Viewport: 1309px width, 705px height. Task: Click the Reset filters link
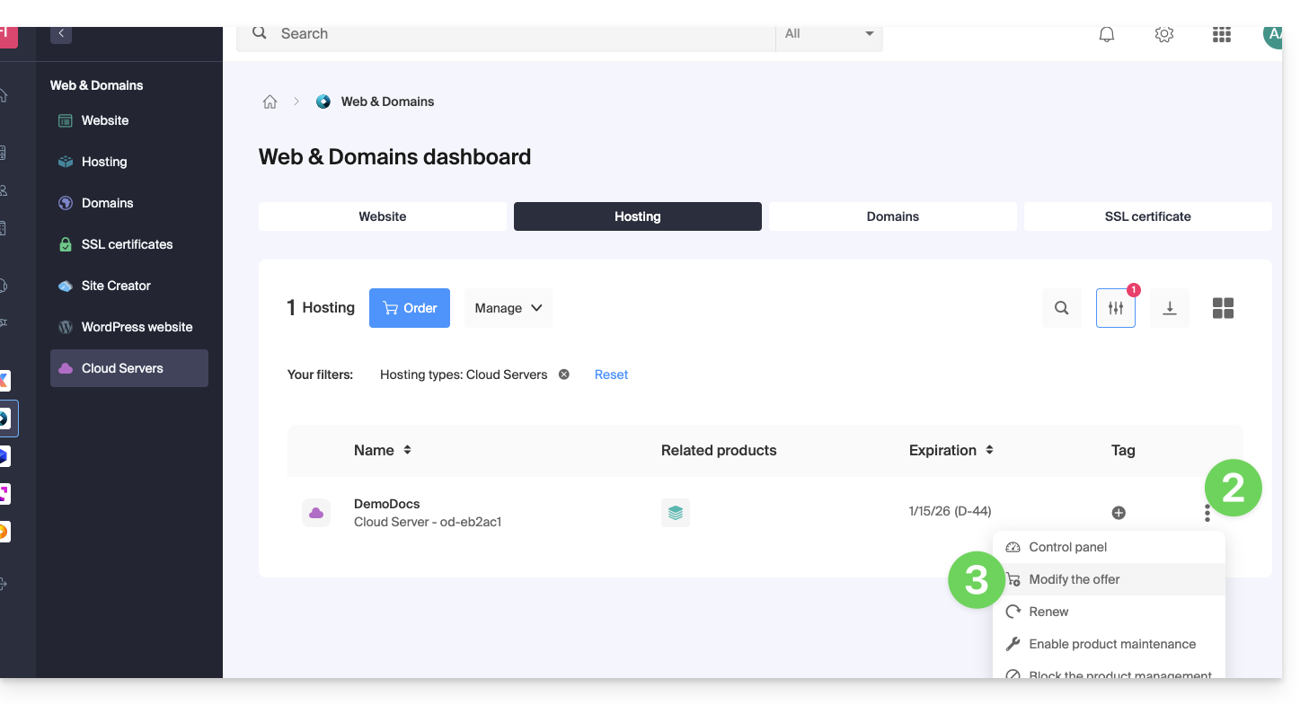click(611, 375)
